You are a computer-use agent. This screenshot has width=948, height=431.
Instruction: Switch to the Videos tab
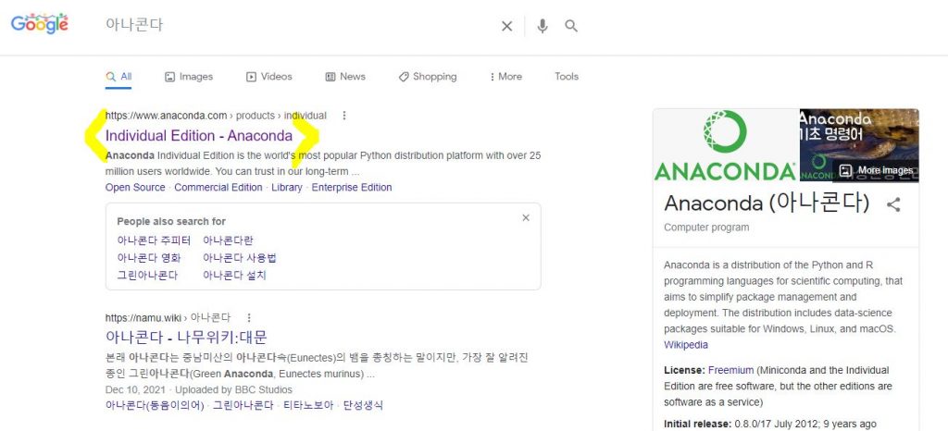pyautogui.click(x=268, y=77)
